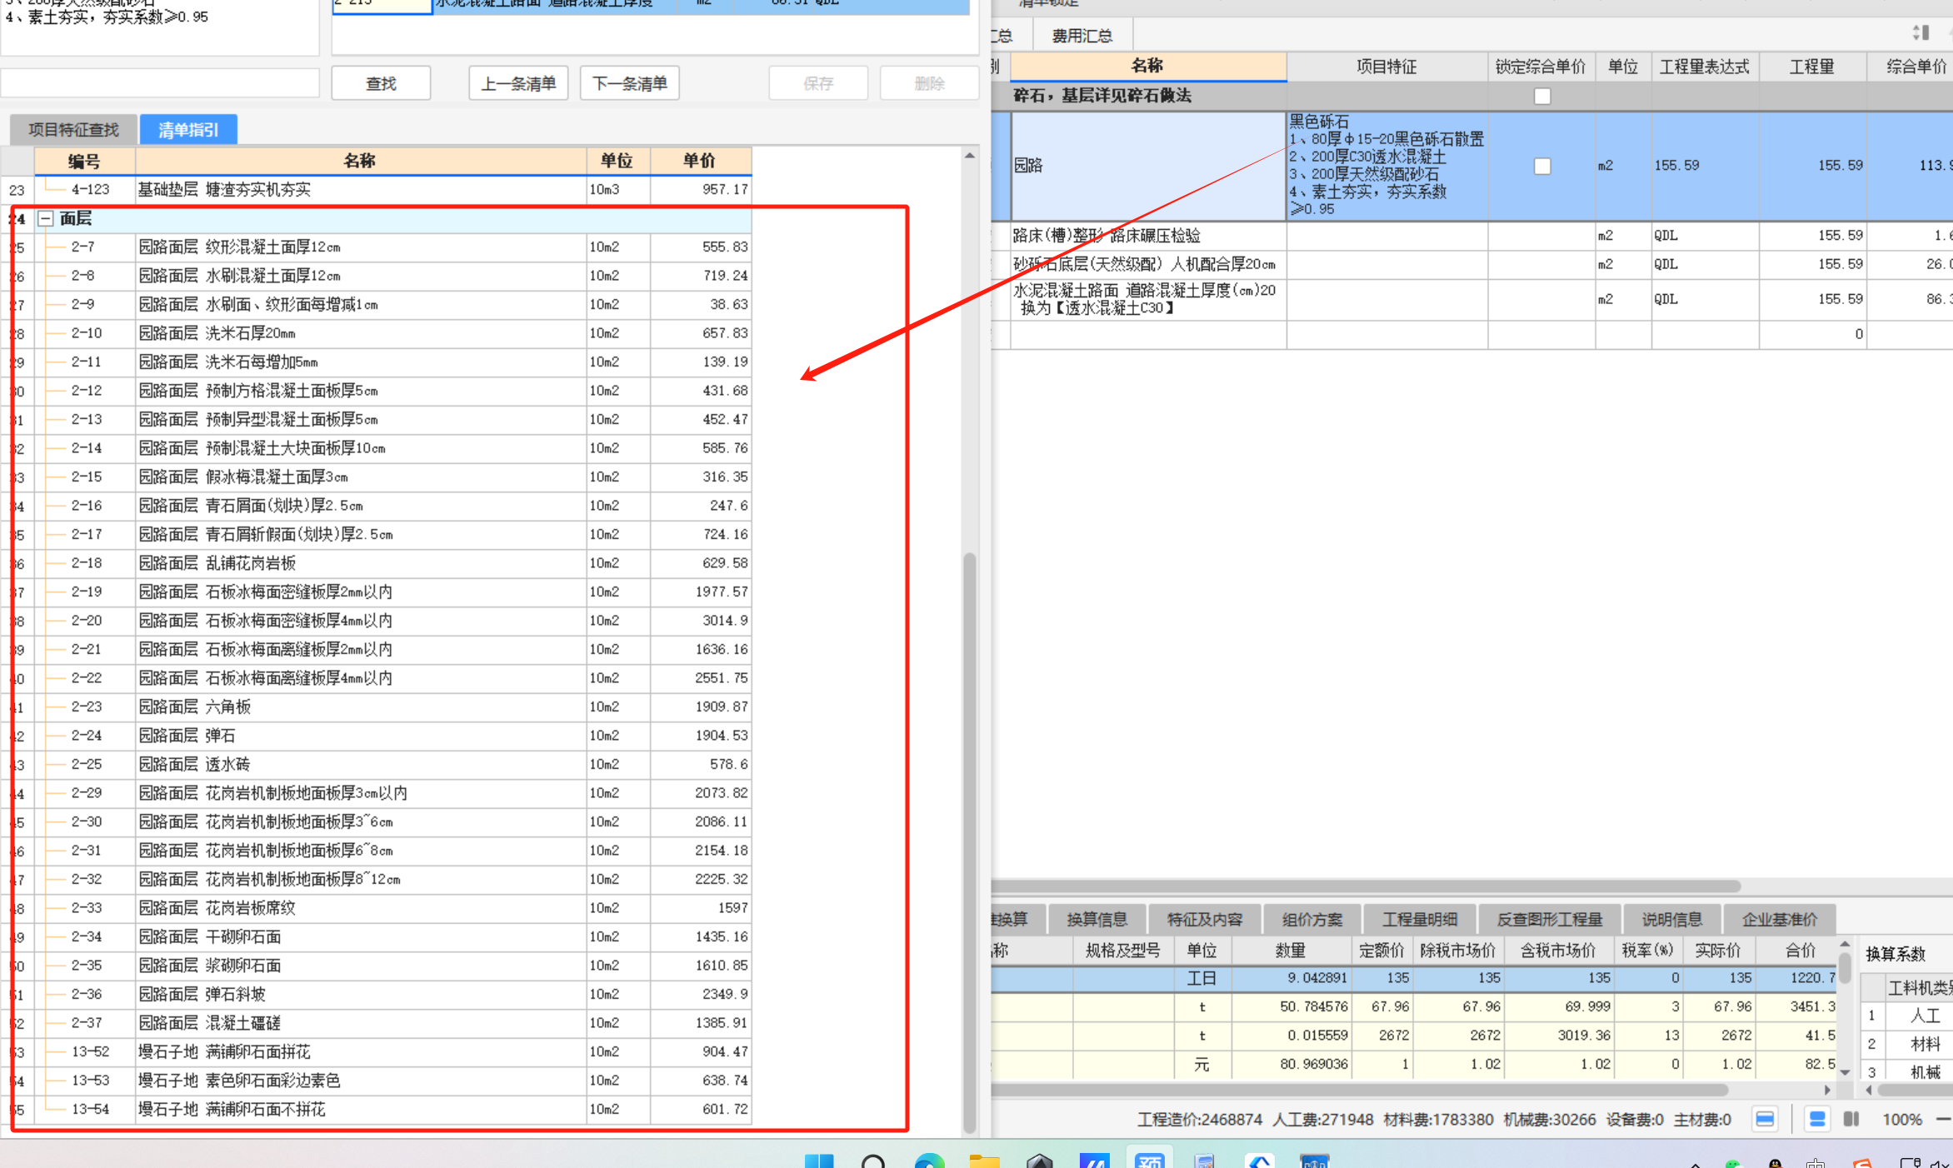Viewport: 1953px width, 1168px height.
Task: Click the 保存 button
Action: 818,83
